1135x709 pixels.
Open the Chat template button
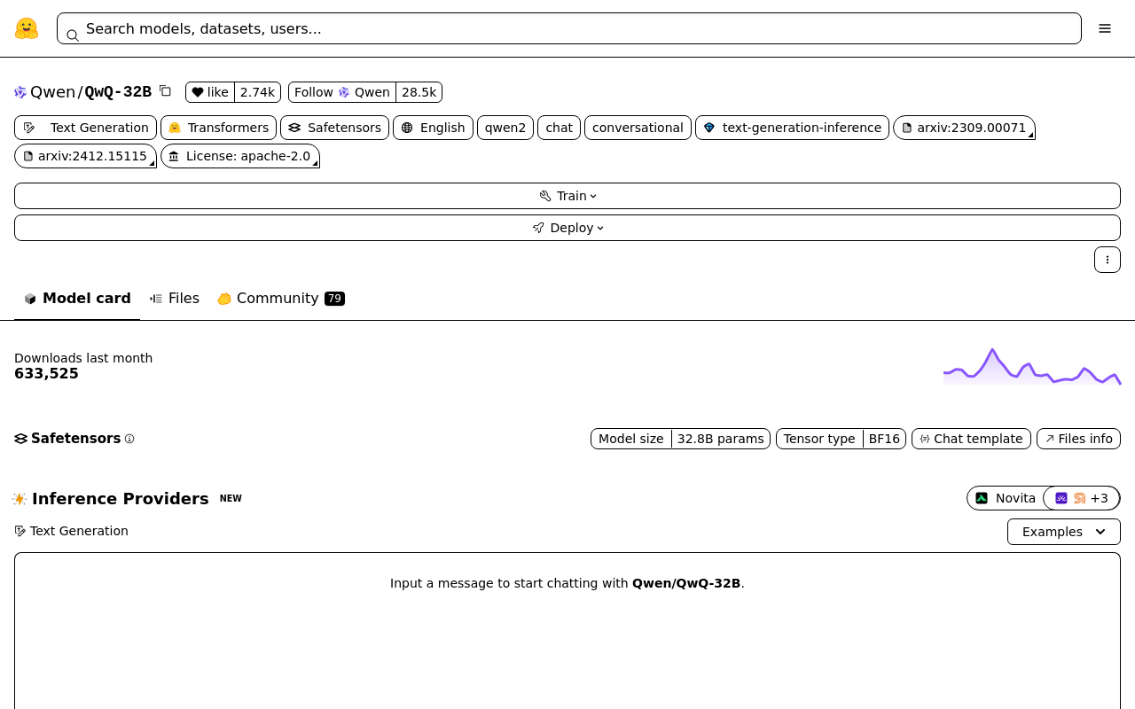971,439
